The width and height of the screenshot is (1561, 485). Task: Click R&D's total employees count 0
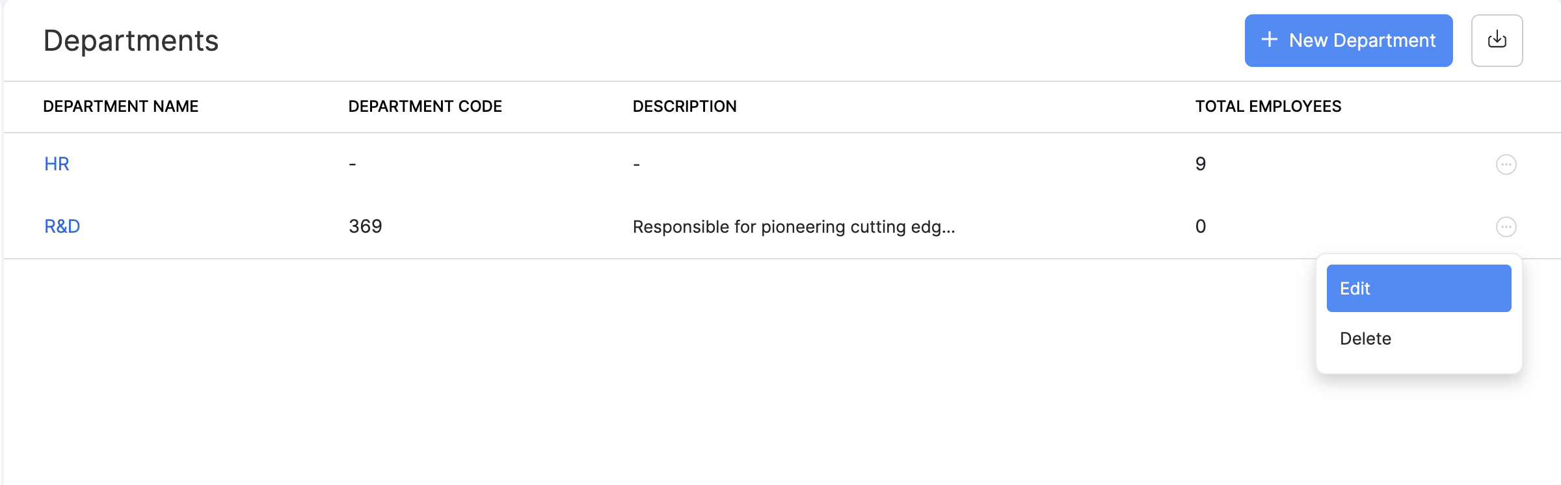click(x=1201, y=226)
